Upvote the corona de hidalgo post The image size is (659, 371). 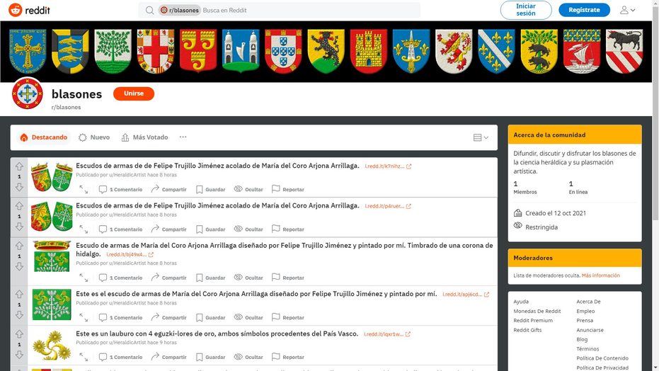tap(19, 246)
